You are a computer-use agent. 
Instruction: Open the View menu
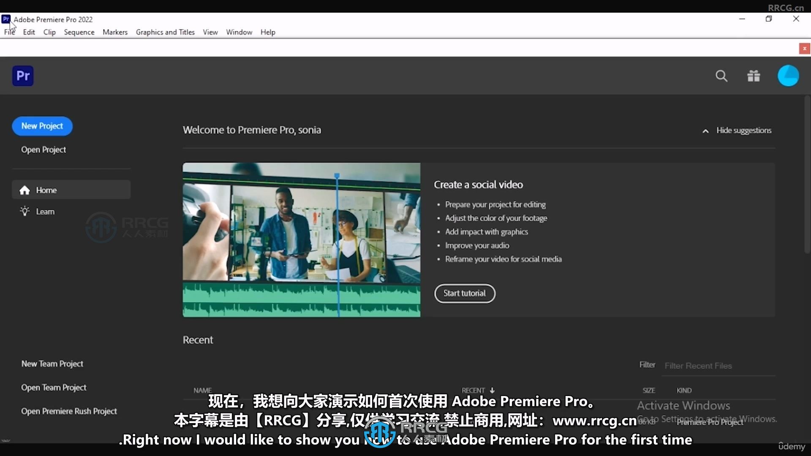point(210,32)
